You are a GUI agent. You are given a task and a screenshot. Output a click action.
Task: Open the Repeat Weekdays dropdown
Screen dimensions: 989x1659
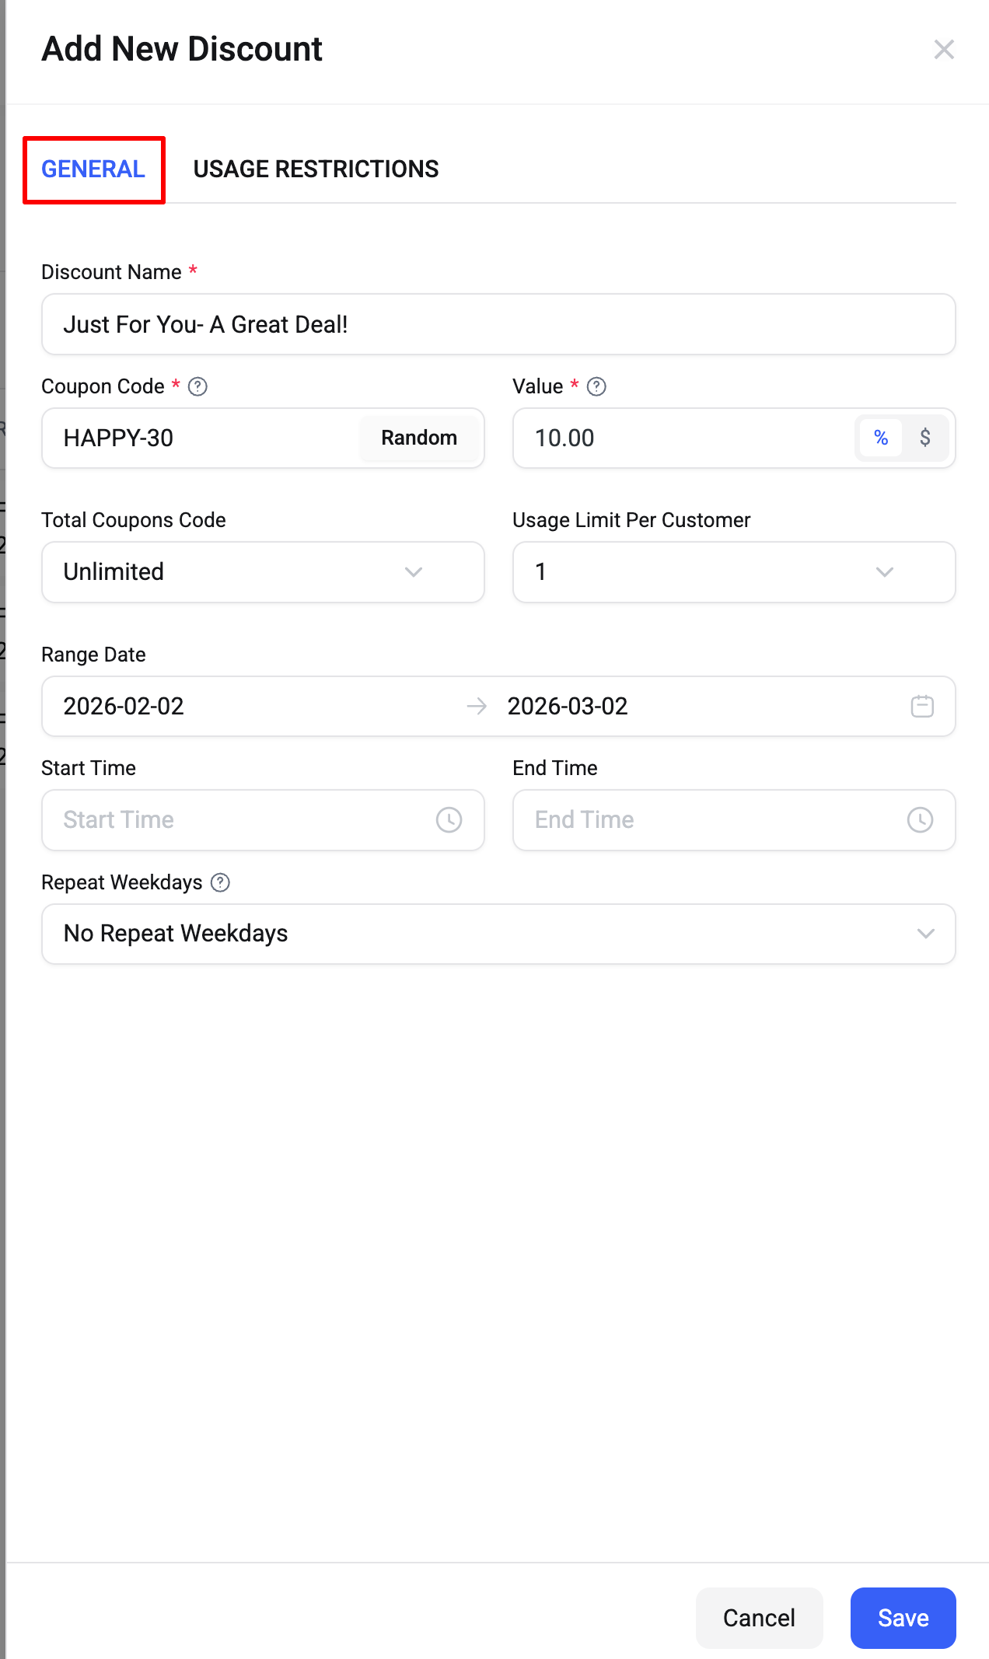pos(498,934)
